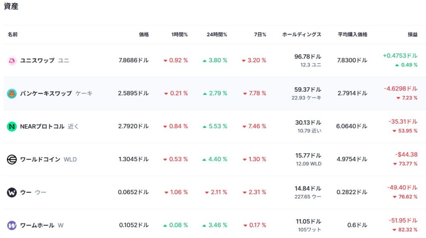Sort assets by 価格 column header
This screenshot has width=426, height=238.
(x=144, y=35)
